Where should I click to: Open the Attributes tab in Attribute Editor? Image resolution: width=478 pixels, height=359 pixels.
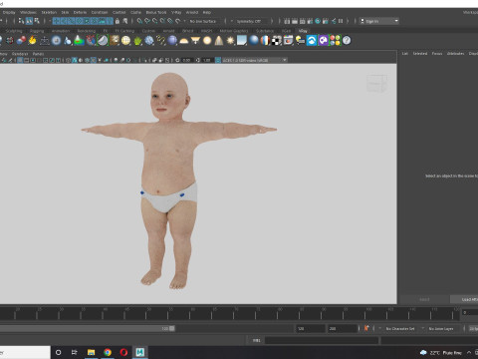tap(455, 53)
